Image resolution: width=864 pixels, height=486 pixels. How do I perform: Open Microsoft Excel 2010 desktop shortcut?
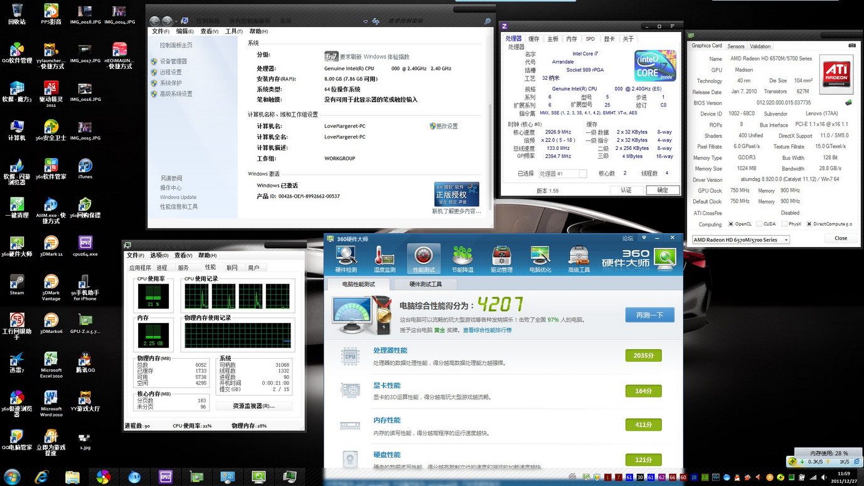click(51, 365)
